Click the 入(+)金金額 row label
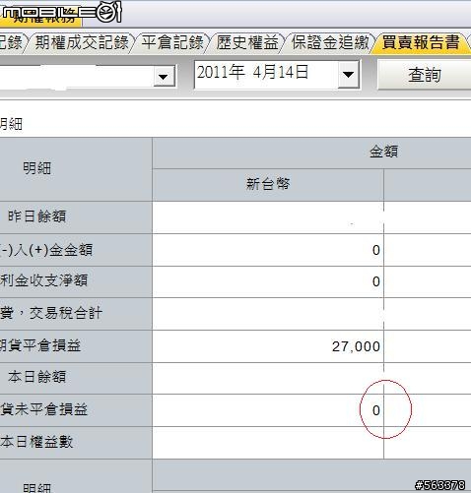Screen dimensions: 471x493 tap(46, 250)
